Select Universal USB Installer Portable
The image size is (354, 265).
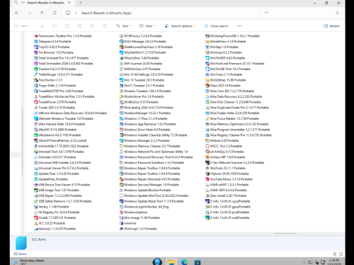62,163
